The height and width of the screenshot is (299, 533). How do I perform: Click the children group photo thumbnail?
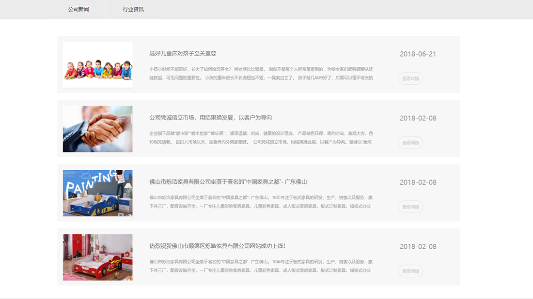(x=97, y=64)
